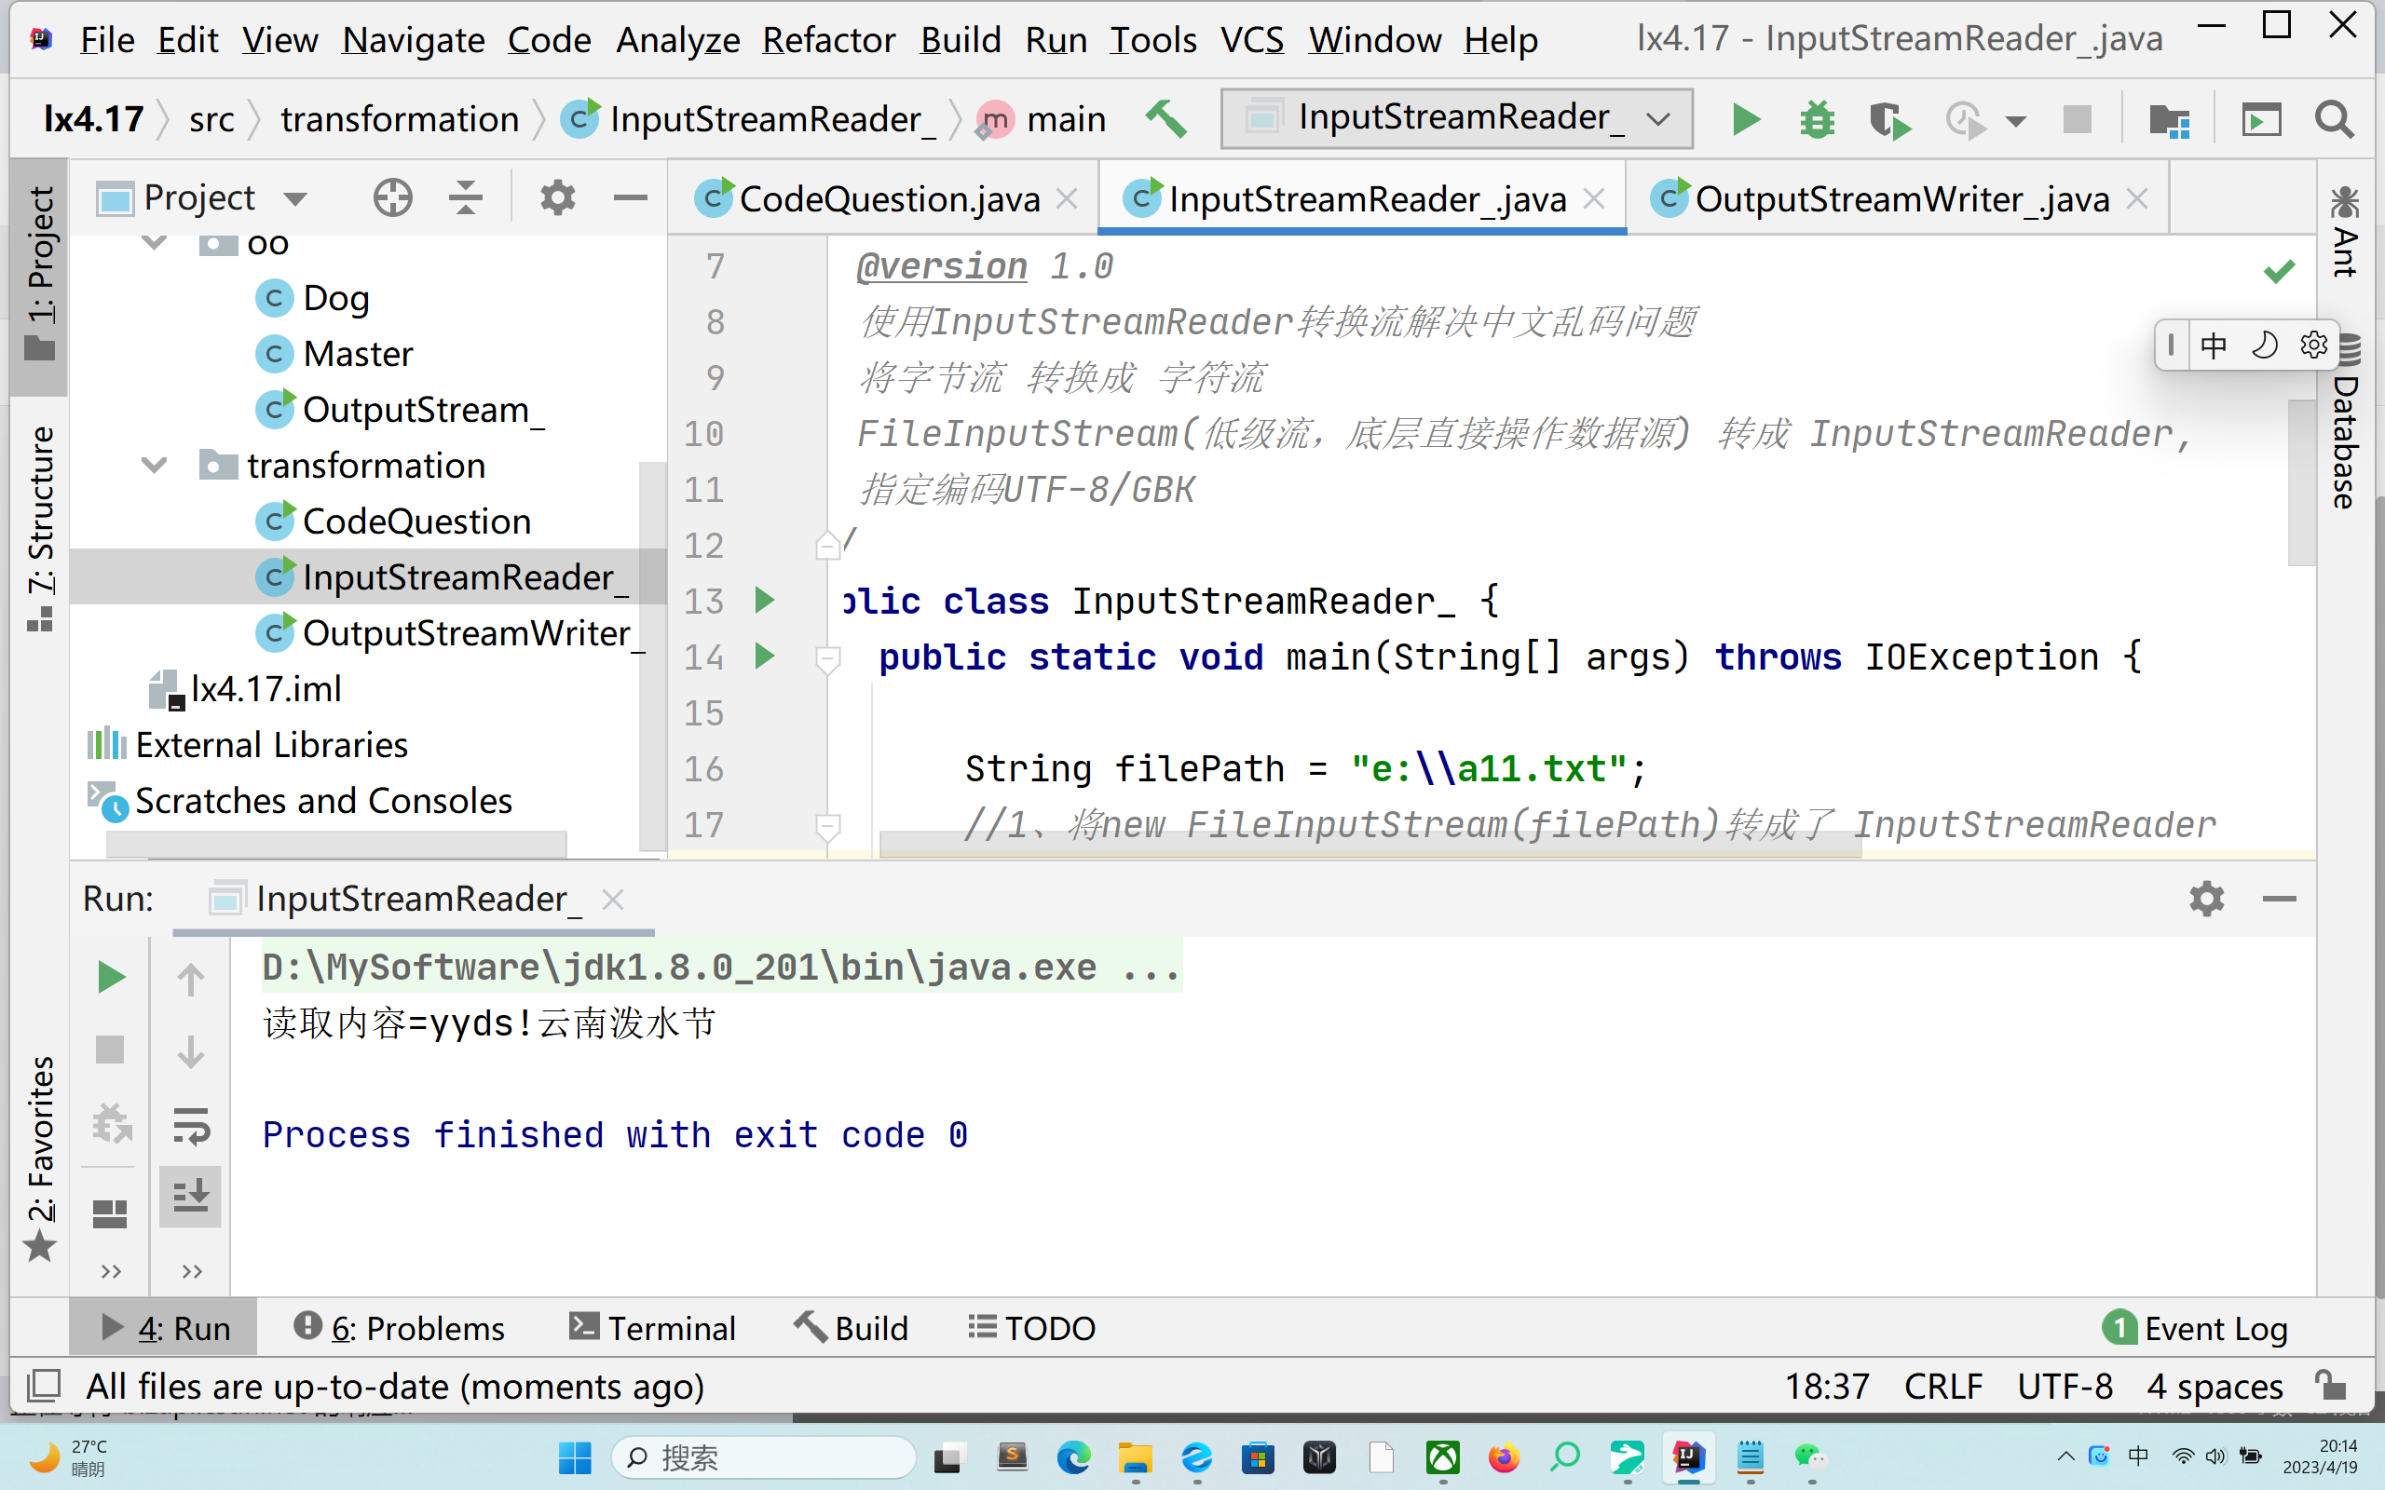Click UTF-8 encoding in status bar
This screenshot has width=2385, height=1490.
[2065, 1386]
